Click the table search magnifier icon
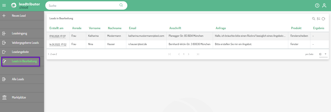 pos(314,18)
